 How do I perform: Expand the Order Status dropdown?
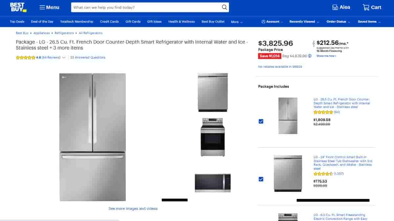[338, 22]
